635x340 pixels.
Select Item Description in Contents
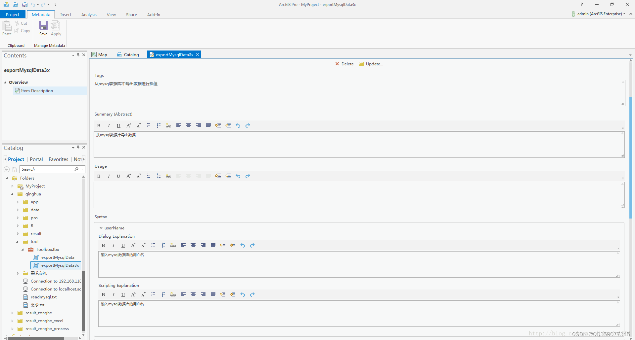coord(50,91)
